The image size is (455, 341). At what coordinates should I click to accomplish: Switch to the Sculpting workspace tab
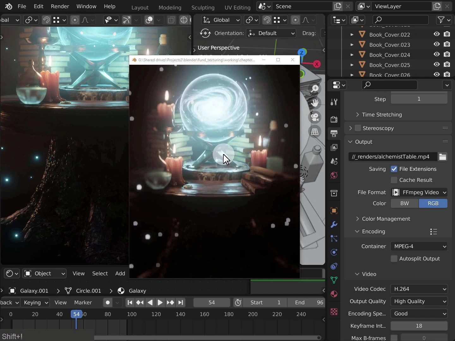click(x=203, y=7)
